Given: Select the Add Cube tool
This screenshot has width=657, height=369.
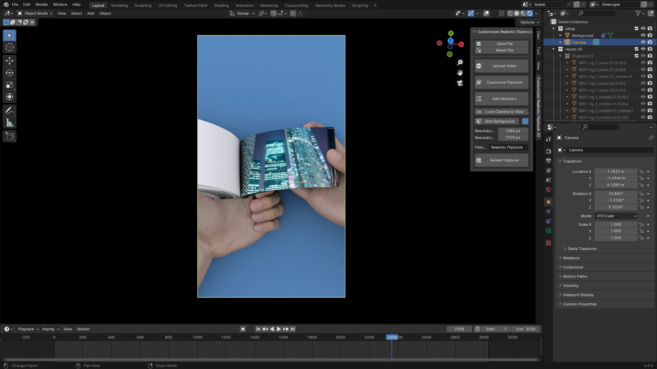Looking at the screenshot, I should tap(10, 136).
